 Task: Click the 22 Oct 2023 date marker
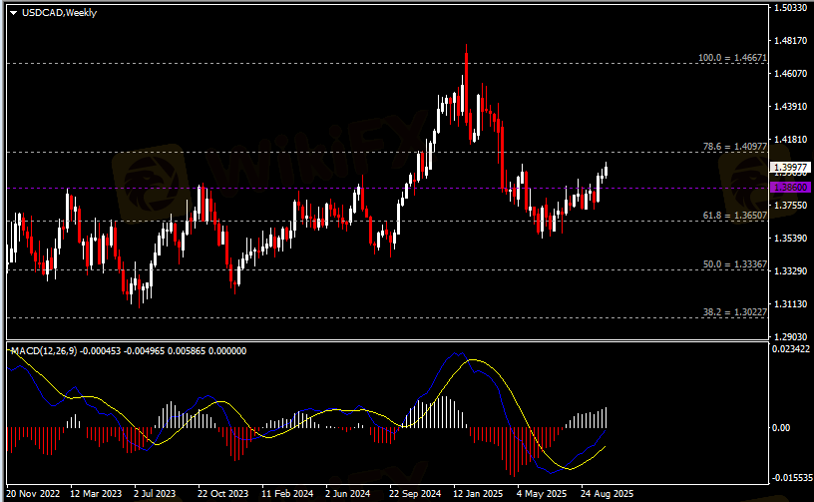coord(222,493)
